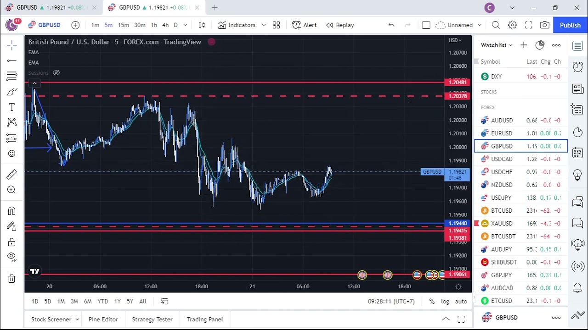This screenshot has width=588, height=330.
Task: Open the forecasting and measurement tools
Action: pos(12,138)
